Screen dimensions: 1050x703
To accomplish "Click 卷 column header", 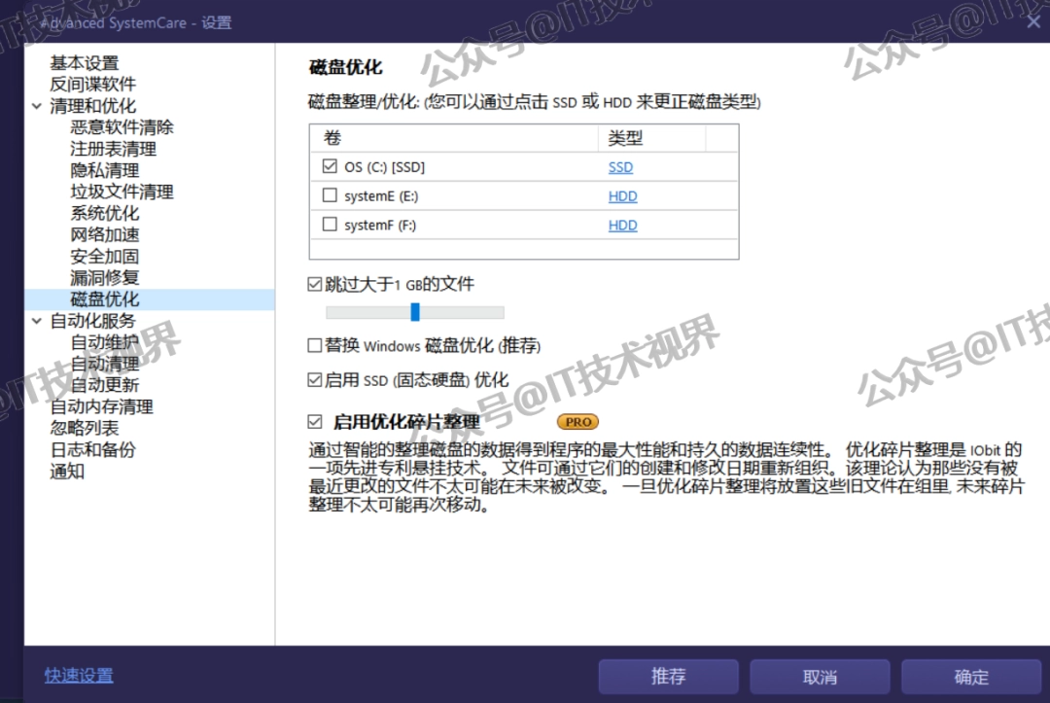I will 454,138.
